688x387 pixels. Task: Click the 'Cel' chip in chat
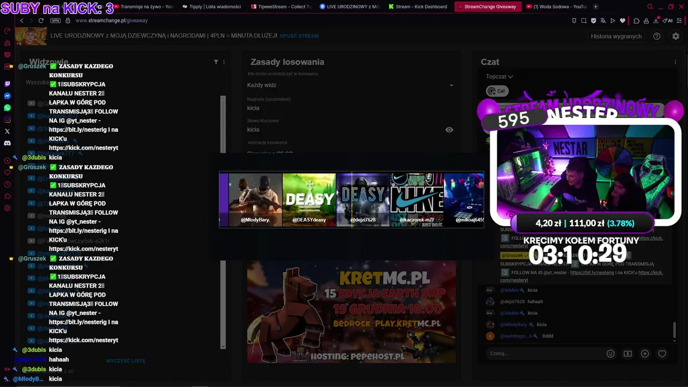pos(497,91)
